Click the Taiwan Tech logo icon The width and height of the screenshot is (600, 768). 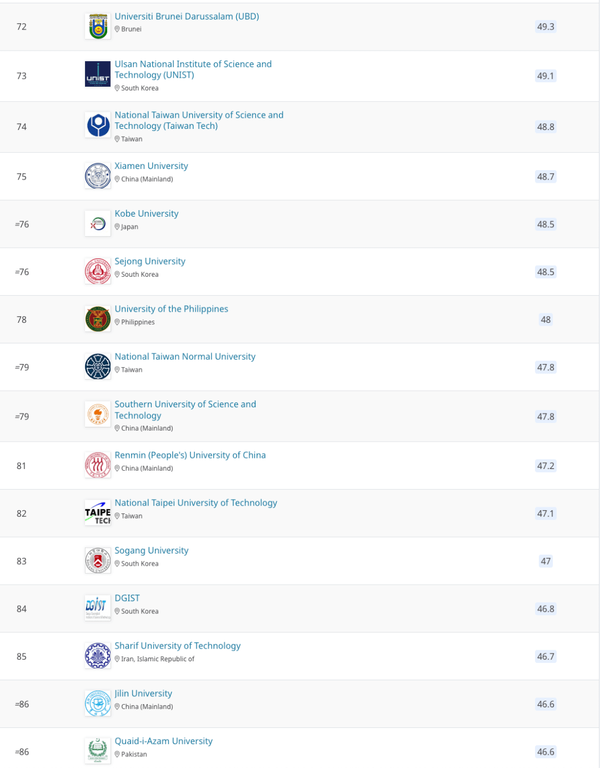coord(98,126)
